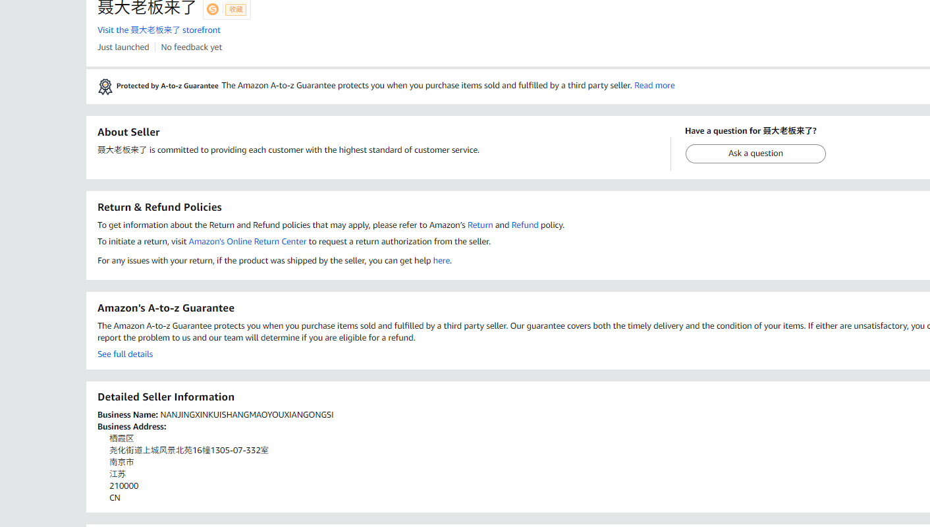This screenshot has height=527, width=930.
Task: Open See full details link
Action: pos(125,354)
